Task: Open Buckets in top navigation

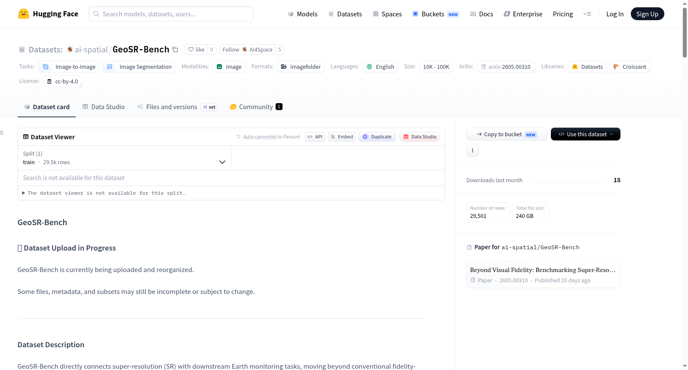Action: click(436, 14)
